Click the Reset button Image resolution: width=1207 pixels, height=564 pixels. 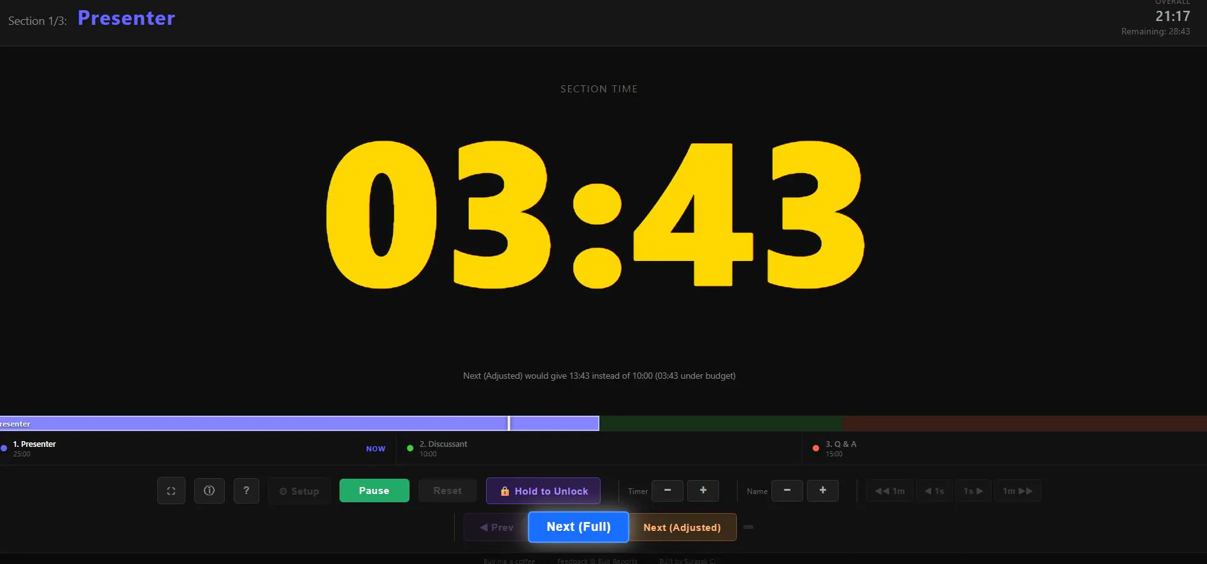(x=447, y=491)
